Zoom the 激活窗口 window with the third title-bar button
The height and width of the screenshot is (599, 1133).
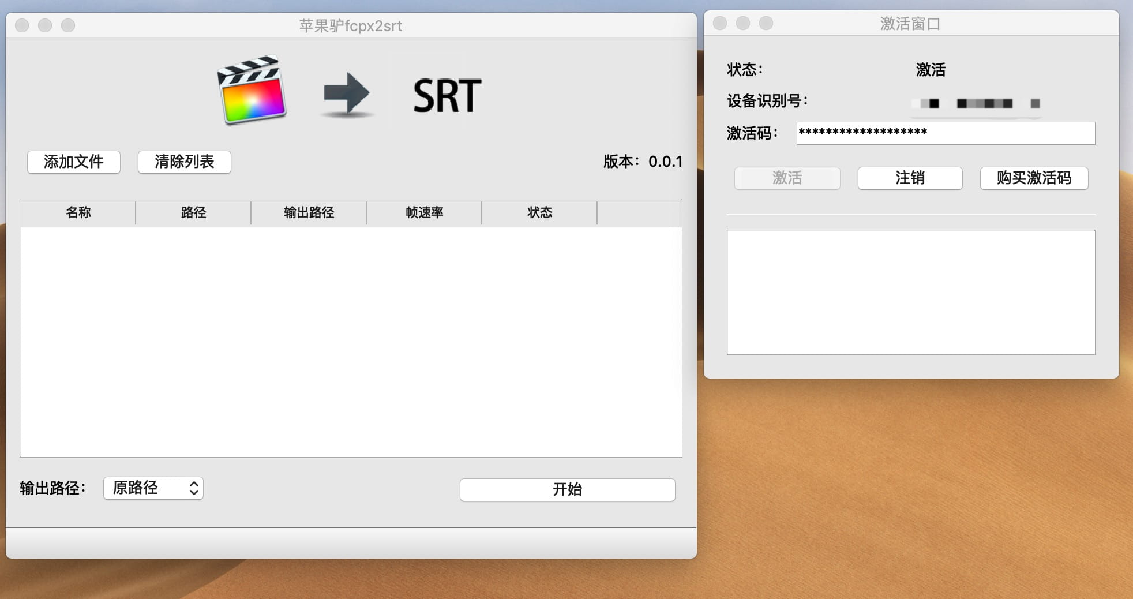pos(766,23)
